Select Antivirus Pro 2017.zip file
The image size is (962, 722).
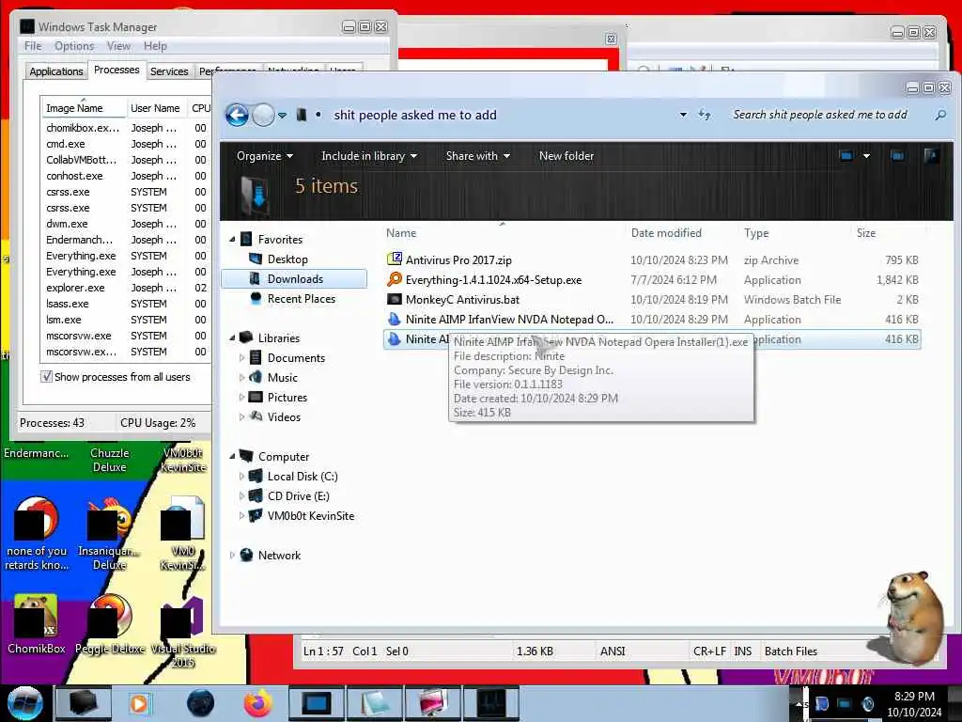(x=458, y=260)
